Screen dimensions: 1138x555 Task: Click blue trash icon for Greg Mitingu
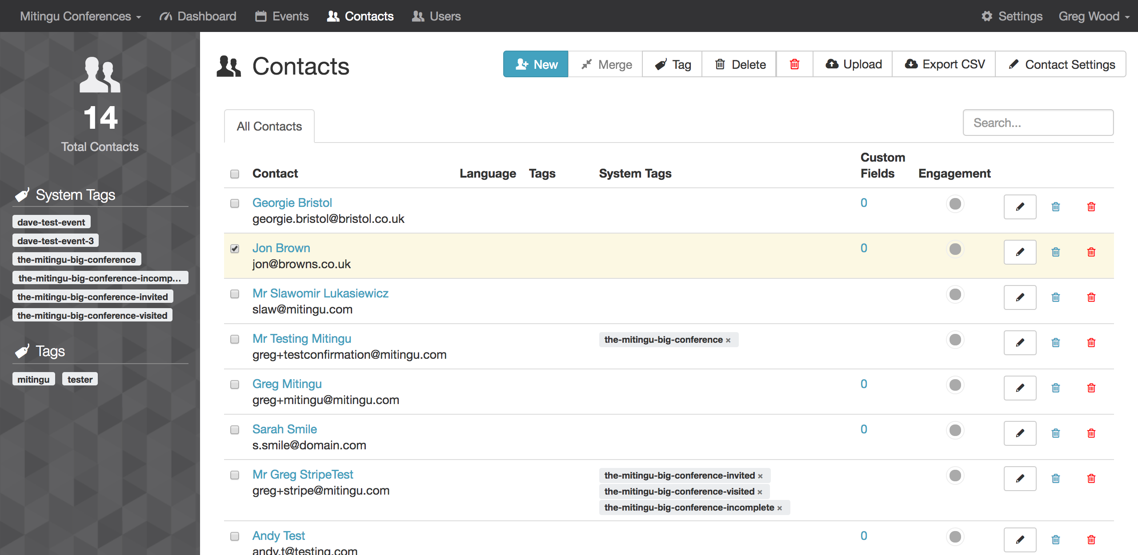click(1056, 388)
